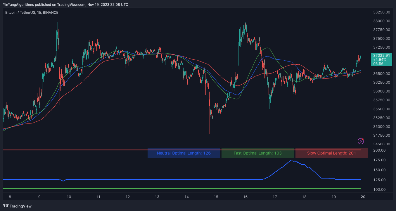396x211 pixels.
Task: Click price axis label 38000.00
Action: [382, 21]
